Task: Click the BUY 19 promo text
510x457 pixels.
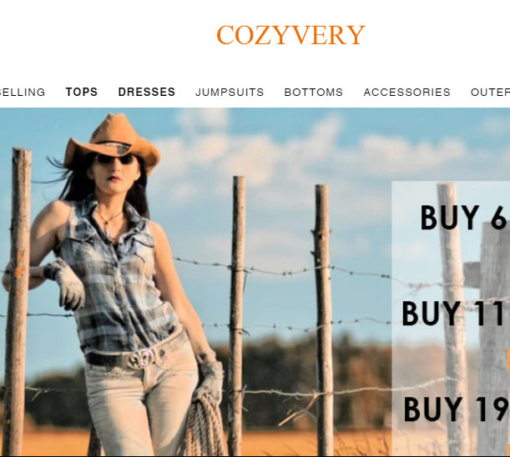Action: point(456,409)
